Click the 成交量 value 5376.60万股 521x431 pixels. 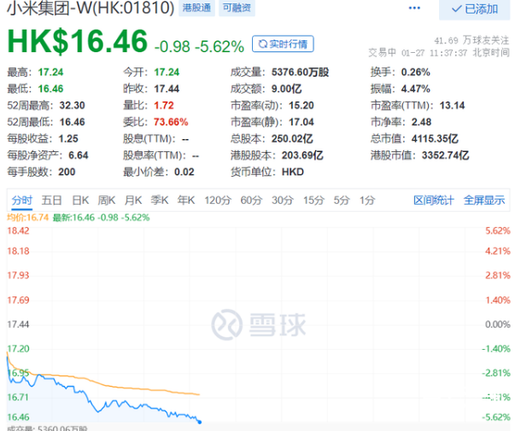click(x=300, y=72)
